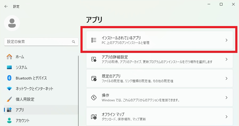The height and width of the screenshot is (126, 239).
Task: Click the アカウント person icon
Action: click(9, 120)
